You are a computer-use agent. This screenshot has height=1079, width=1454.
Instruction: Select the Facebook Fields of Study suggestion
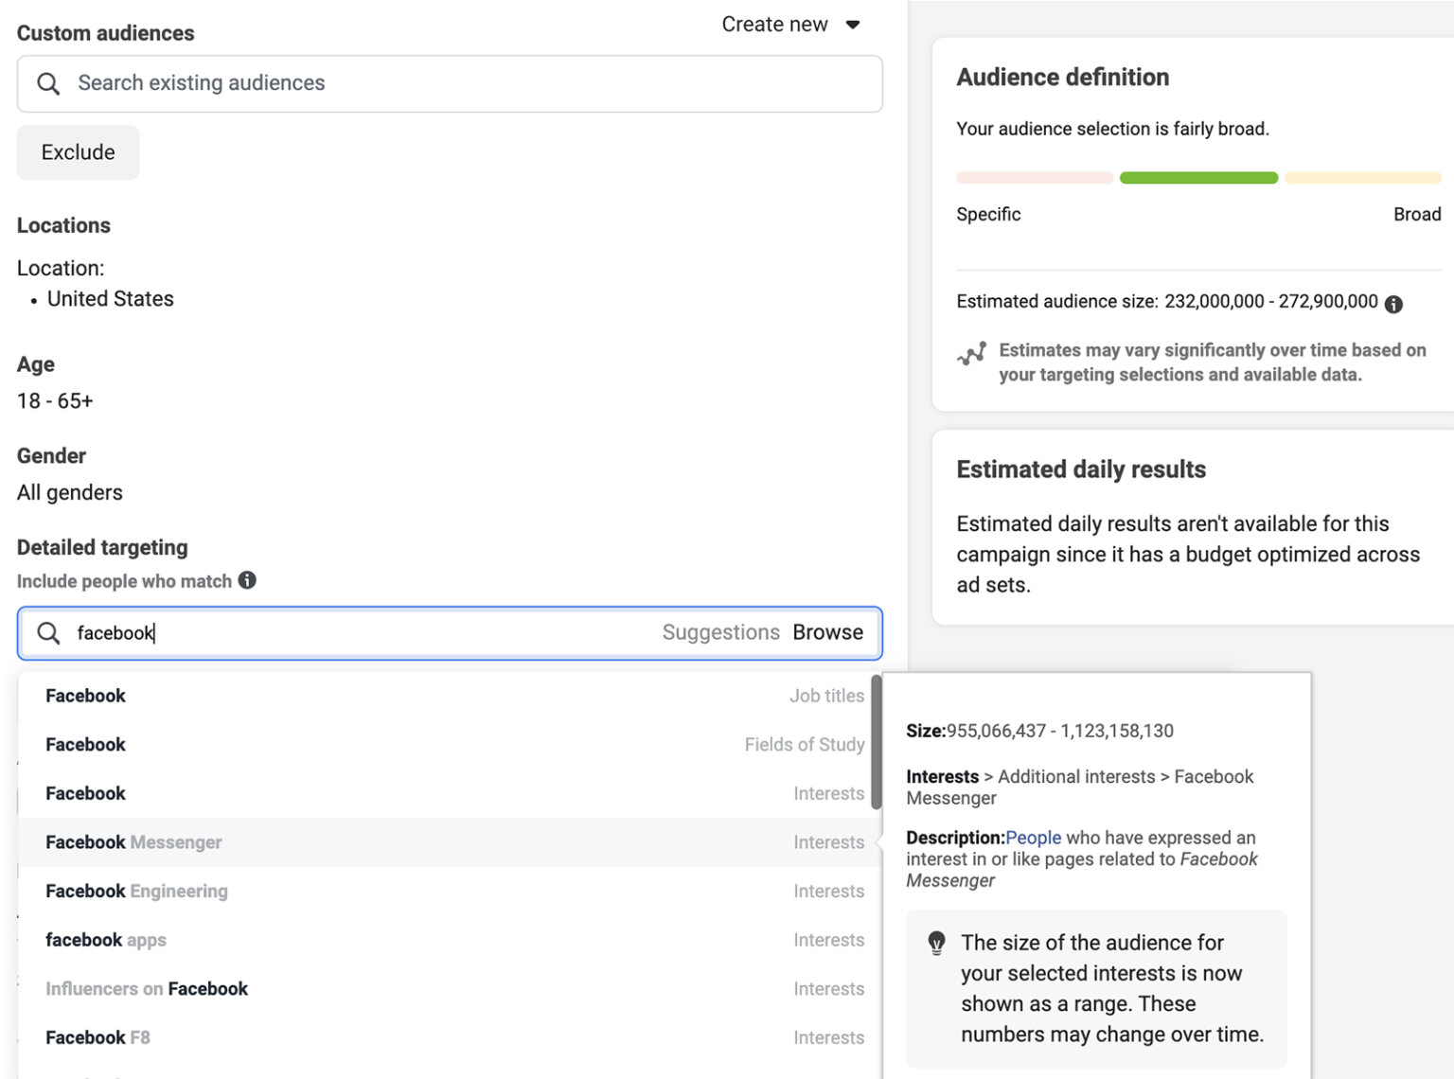coord(85,745)
